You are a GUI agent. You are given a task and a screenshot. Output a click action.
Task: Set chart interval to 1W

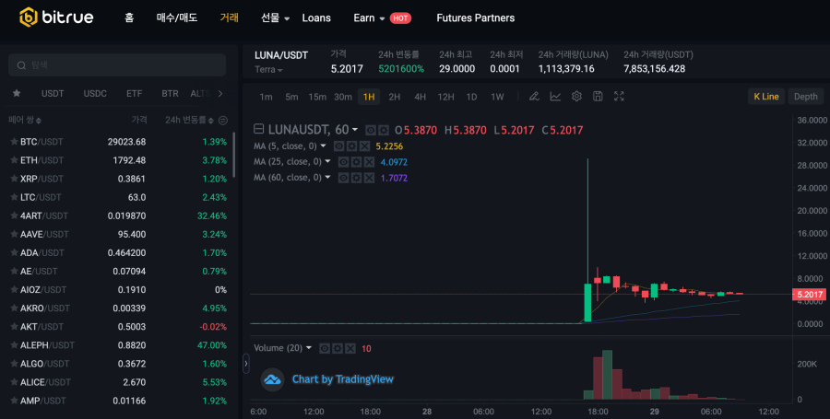[497, 97]
